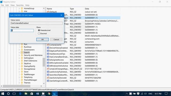Click the UserSettingsContentR DWORD icon
The width and height of the screenshot is (171, 96).
48,81
